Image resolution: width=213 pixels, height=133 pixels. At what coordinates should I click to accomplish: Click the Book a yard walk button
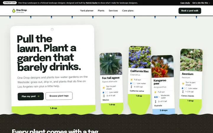[x=190, y=11]
